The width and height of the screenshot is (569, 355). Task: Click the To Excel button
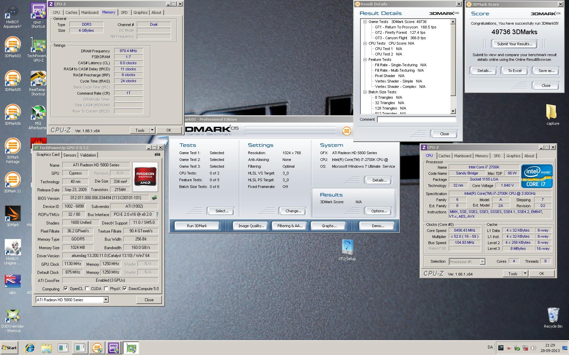coord(514,71)
